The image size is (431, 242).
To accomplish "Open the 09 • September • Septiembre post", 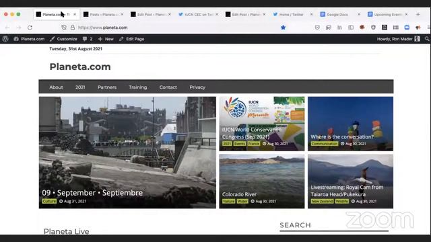I will (x=92, y=193).
